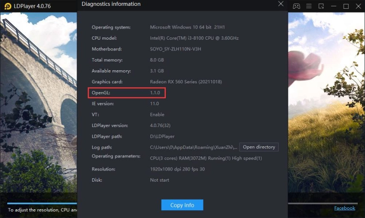This screenshot has width=365, height=218.
Task: Click the Operating system label
Action: pyautogui.click(x=111, y=27)
